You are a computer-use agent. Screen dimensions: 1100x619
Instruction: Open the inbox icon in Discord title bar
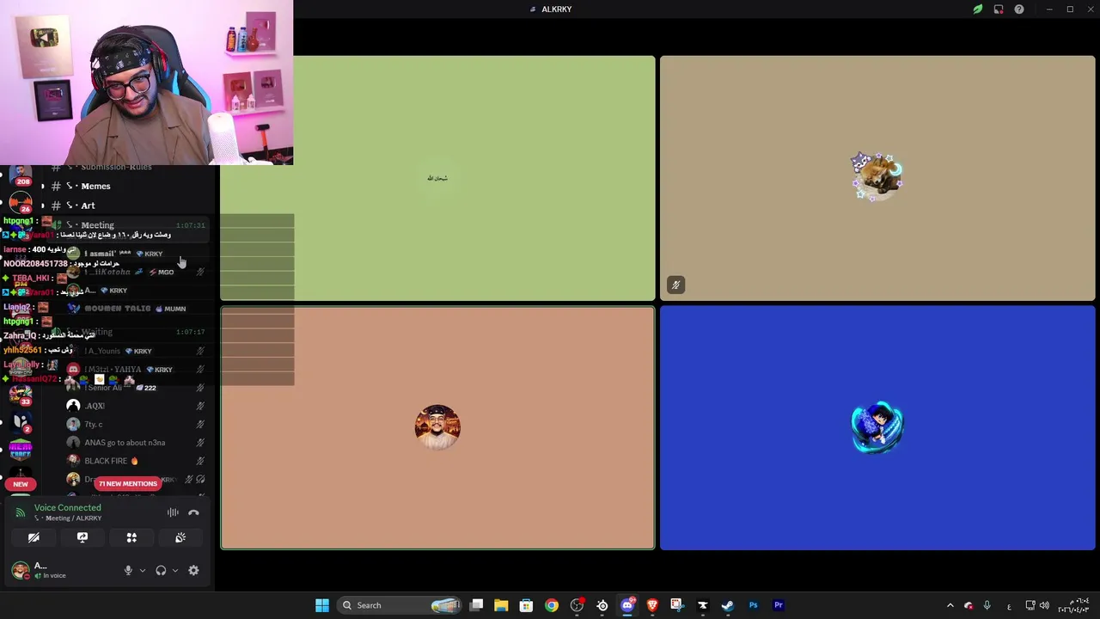pyautogui.click(x=998, y=9)
